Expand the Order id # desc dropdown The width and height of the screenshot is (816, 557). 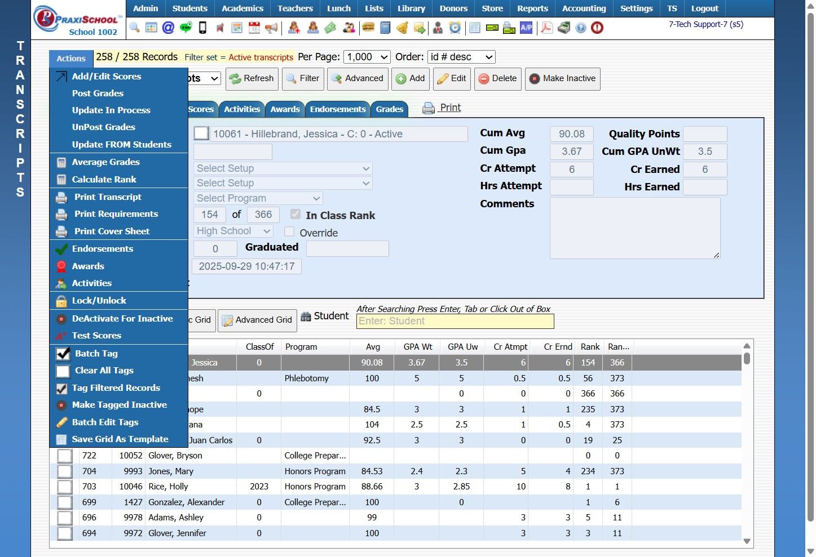[461, 57]
